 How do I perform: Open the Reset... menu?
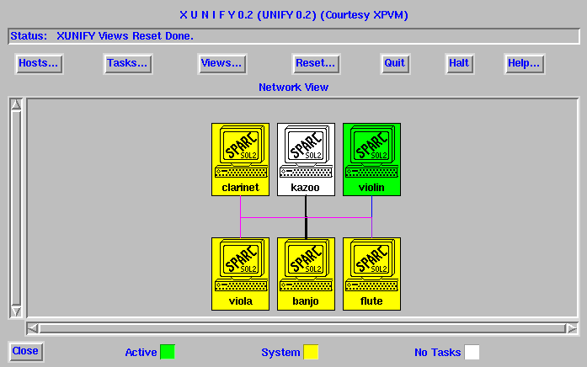coord(316,64)
